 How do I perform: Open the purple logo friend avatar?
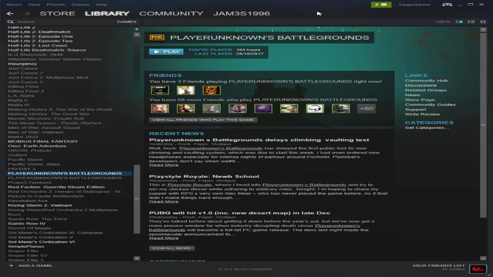pyautogui.click(x=263, y=108)
